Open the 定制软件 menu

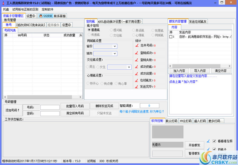point(48,9)
